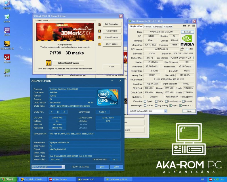Image resolution: width=227 pixels, height=182 pixels.
Task: Click the Close button in GPU-Z
Action: [x=189, y=111]
